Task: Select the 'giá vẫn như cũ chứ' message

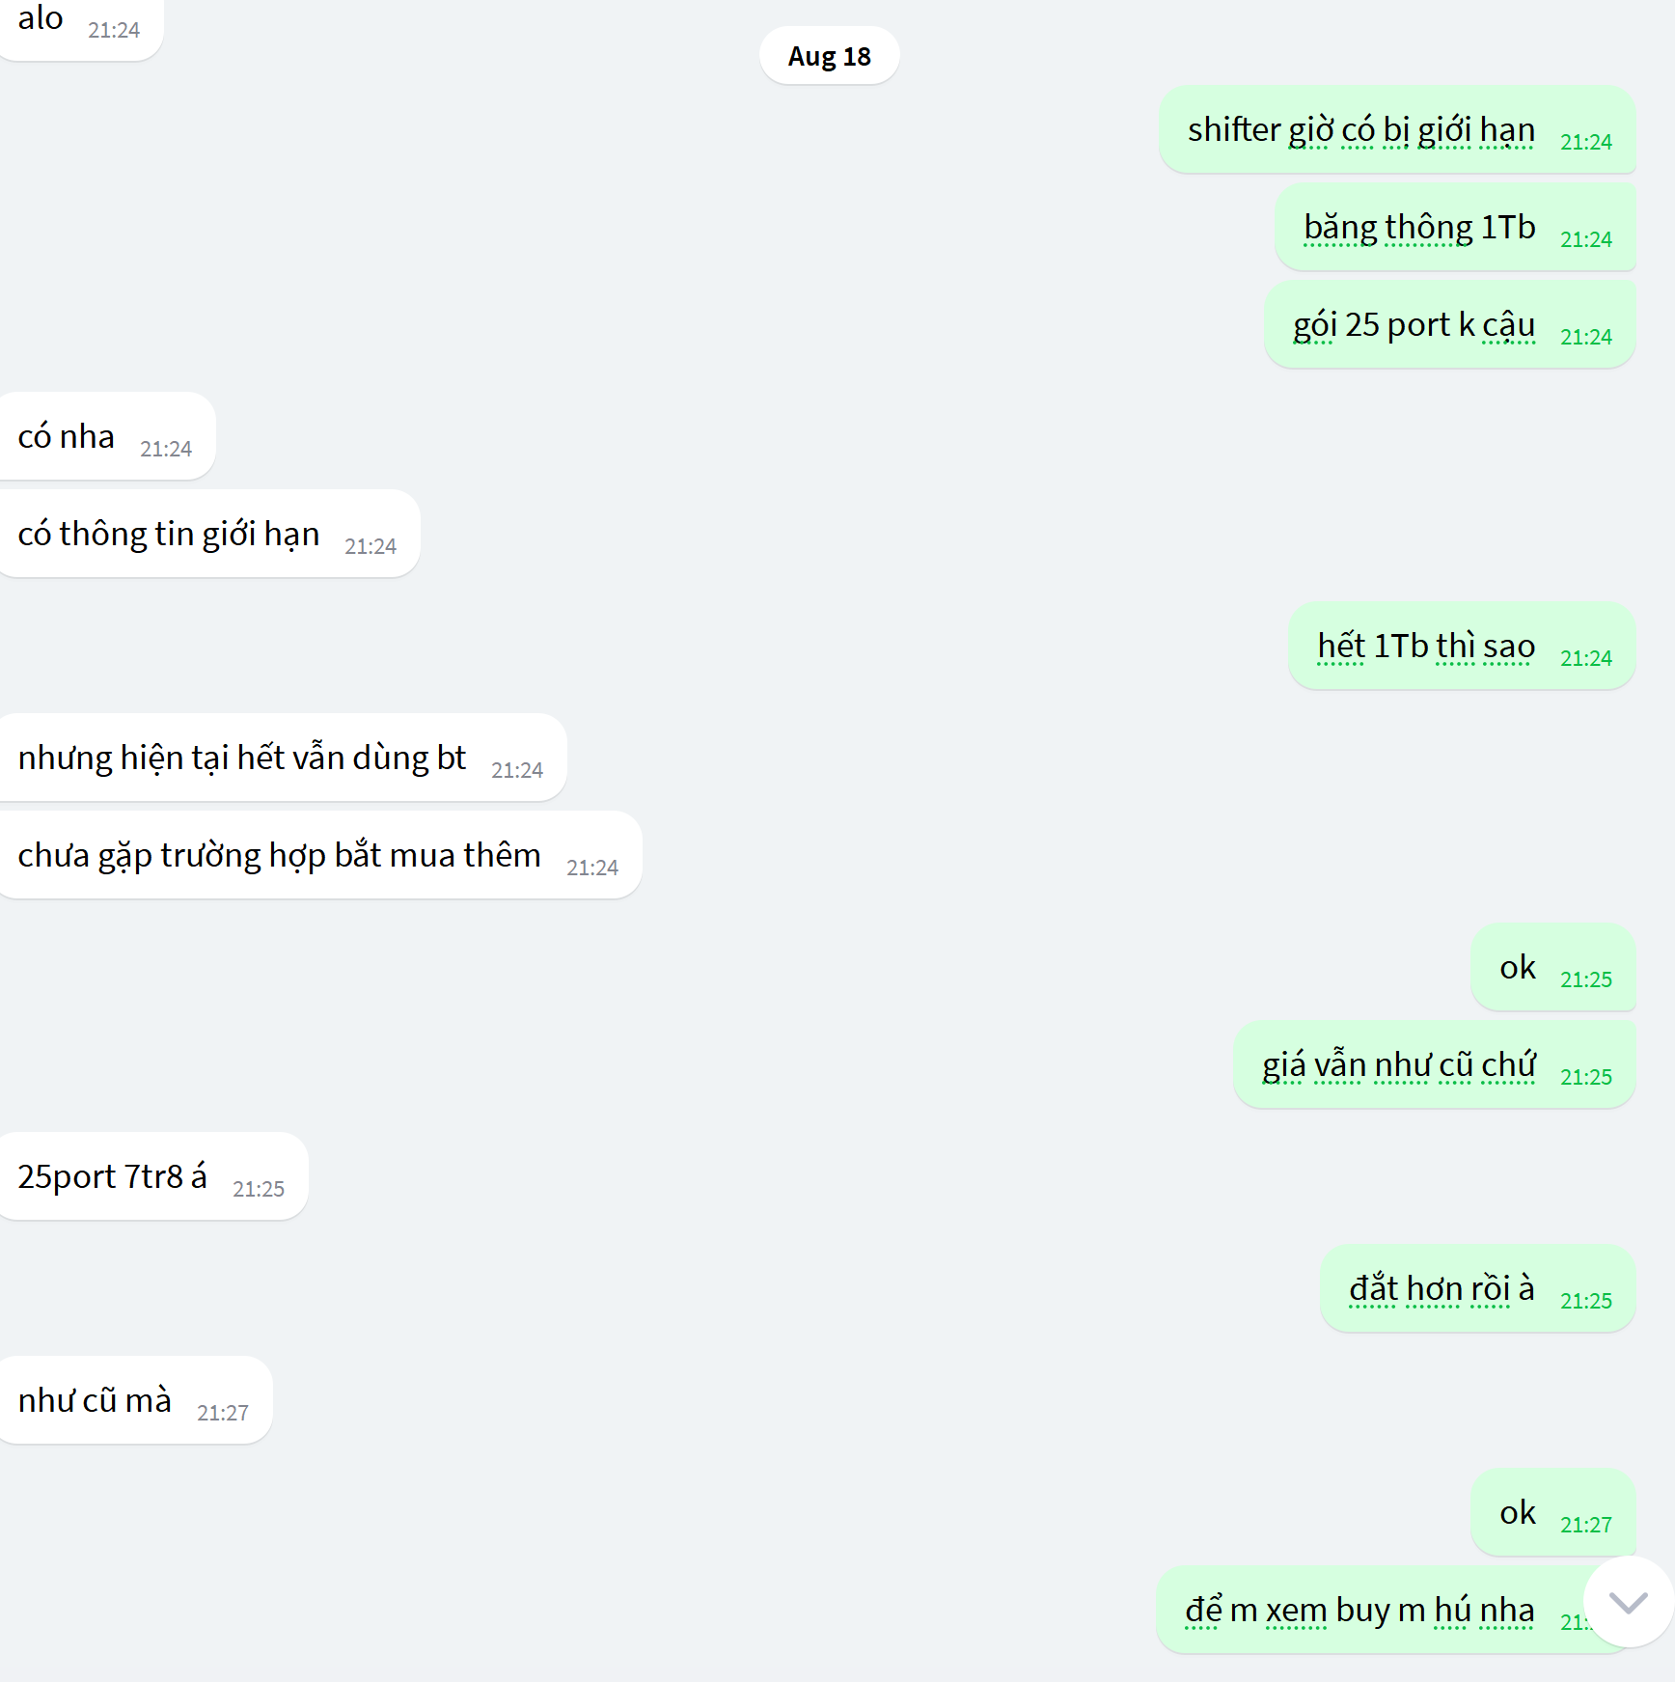Action: pos(1434,1064)
